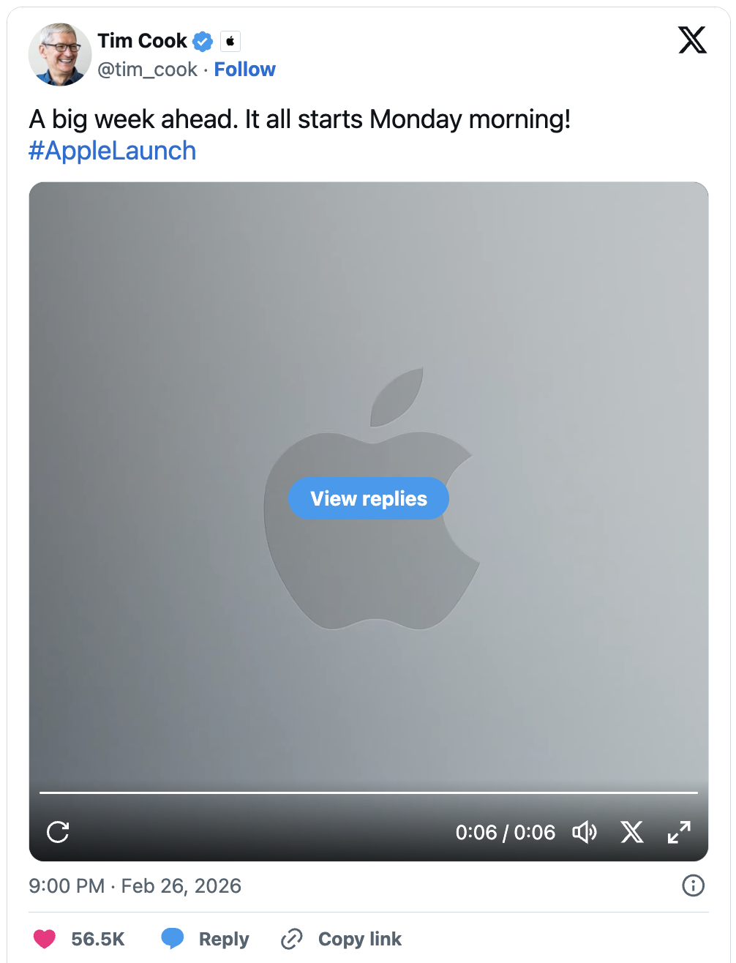Open the 9:00 PM · Feb 26, 2026 timestamp
The height and width of the screenshot is (963, 736).
click(x=135, y=886)
